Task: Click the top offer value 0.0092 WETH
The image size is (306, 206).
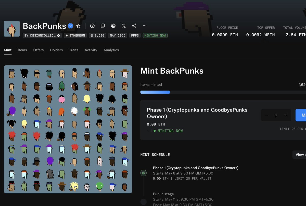Action: point(261,35)
